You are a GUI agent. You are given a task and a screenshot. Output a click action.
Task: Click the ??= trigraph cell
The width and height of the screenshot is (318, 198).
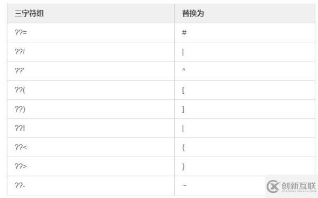(91, 32)
